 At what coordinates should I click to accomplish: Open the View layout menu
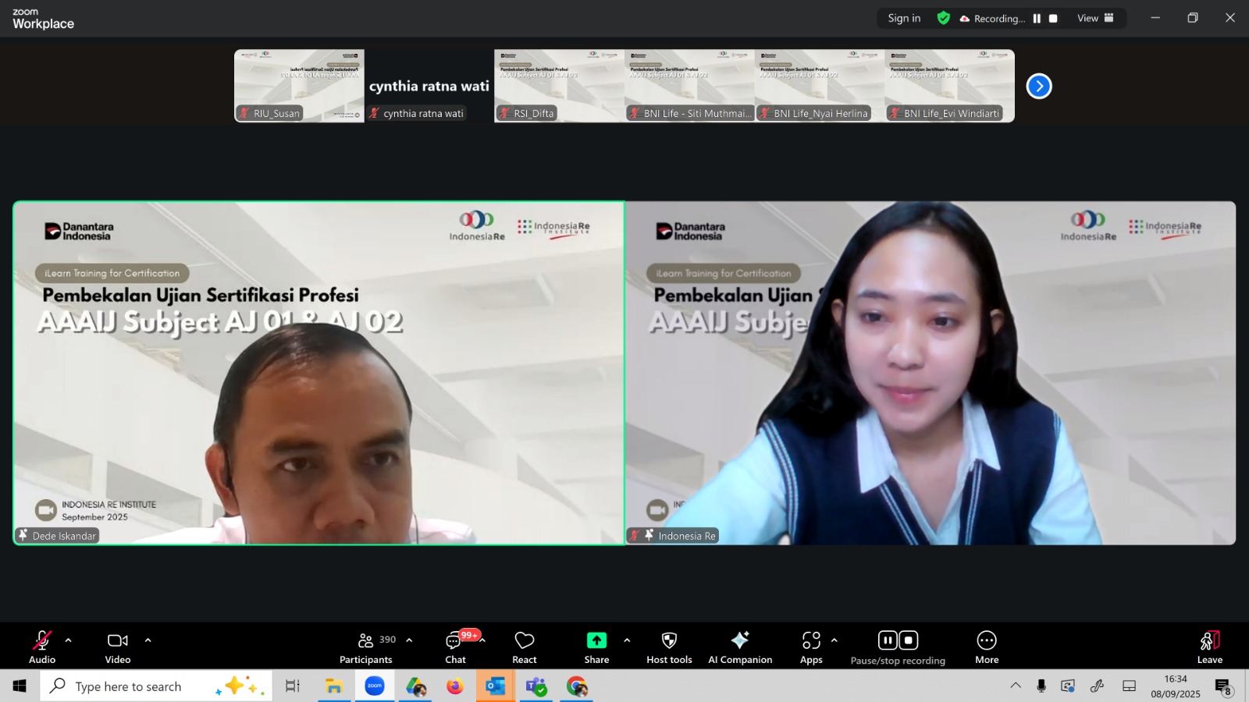tap(1095, 18)
